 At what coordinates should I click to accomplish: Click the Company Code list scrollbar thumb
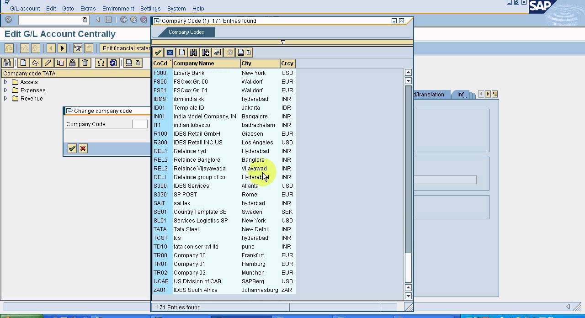tap(409, 267)
